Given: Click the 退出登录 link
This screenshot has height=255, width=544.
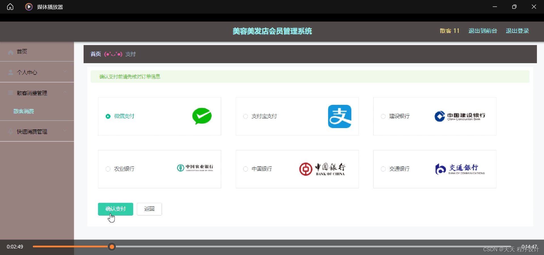Looking at the screenshot, I should tap(517, 31).
